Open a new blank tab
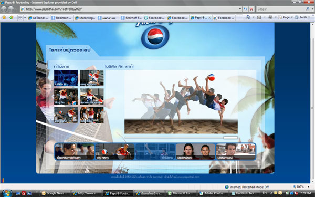The width and height of the screenshot is (315, 197). [239, 18]
